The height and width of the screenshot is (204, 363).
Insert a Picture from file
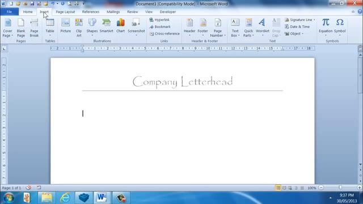(66, 25)
